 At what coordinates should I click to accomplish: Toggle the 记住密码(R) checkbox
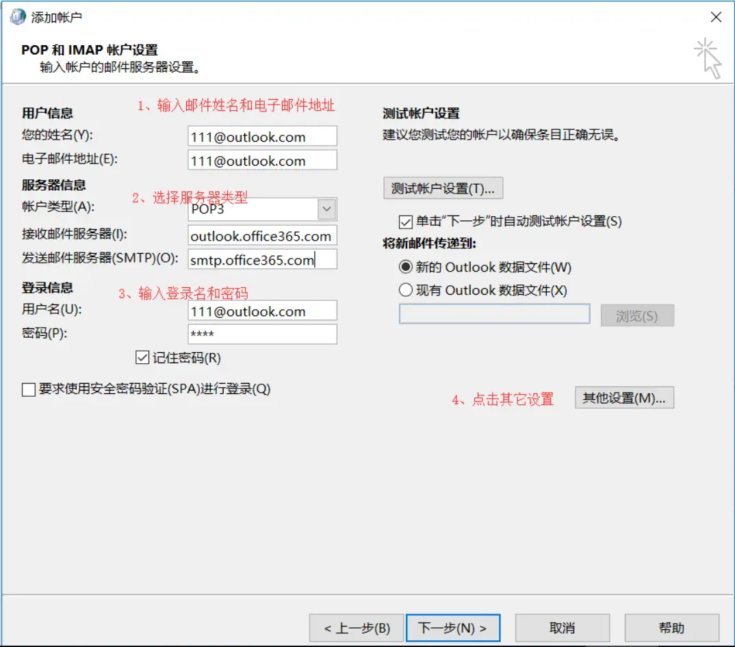coord(142,358)
